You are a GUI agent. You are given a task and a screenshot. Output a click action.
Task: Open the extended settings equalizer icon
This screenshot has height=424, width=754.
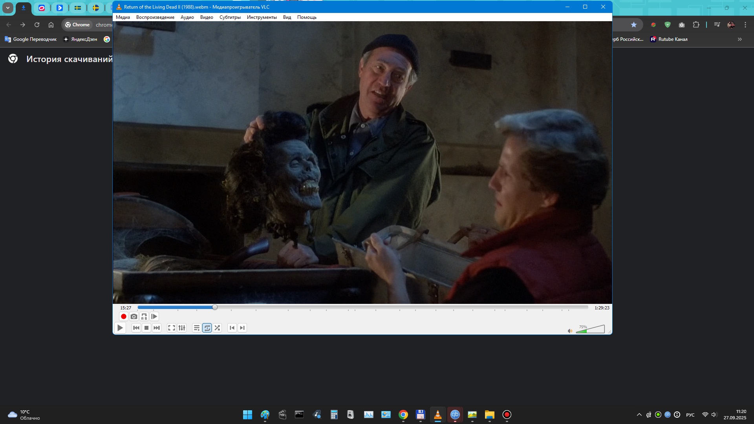point(182,328)
